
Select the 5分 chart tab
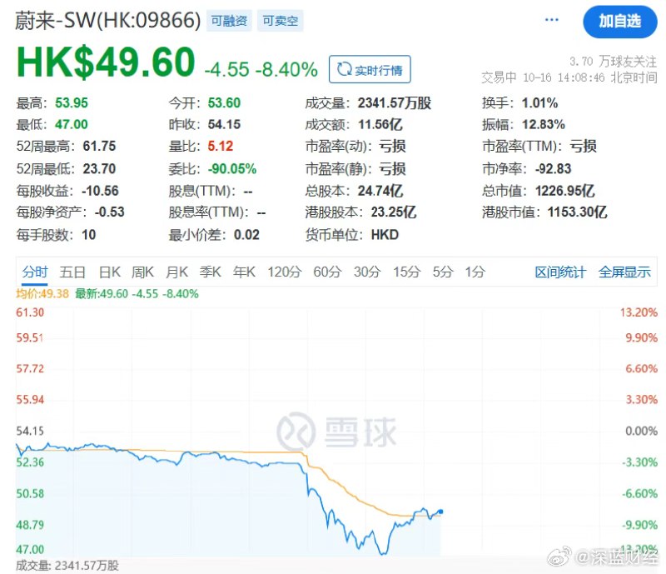point(443,272)
